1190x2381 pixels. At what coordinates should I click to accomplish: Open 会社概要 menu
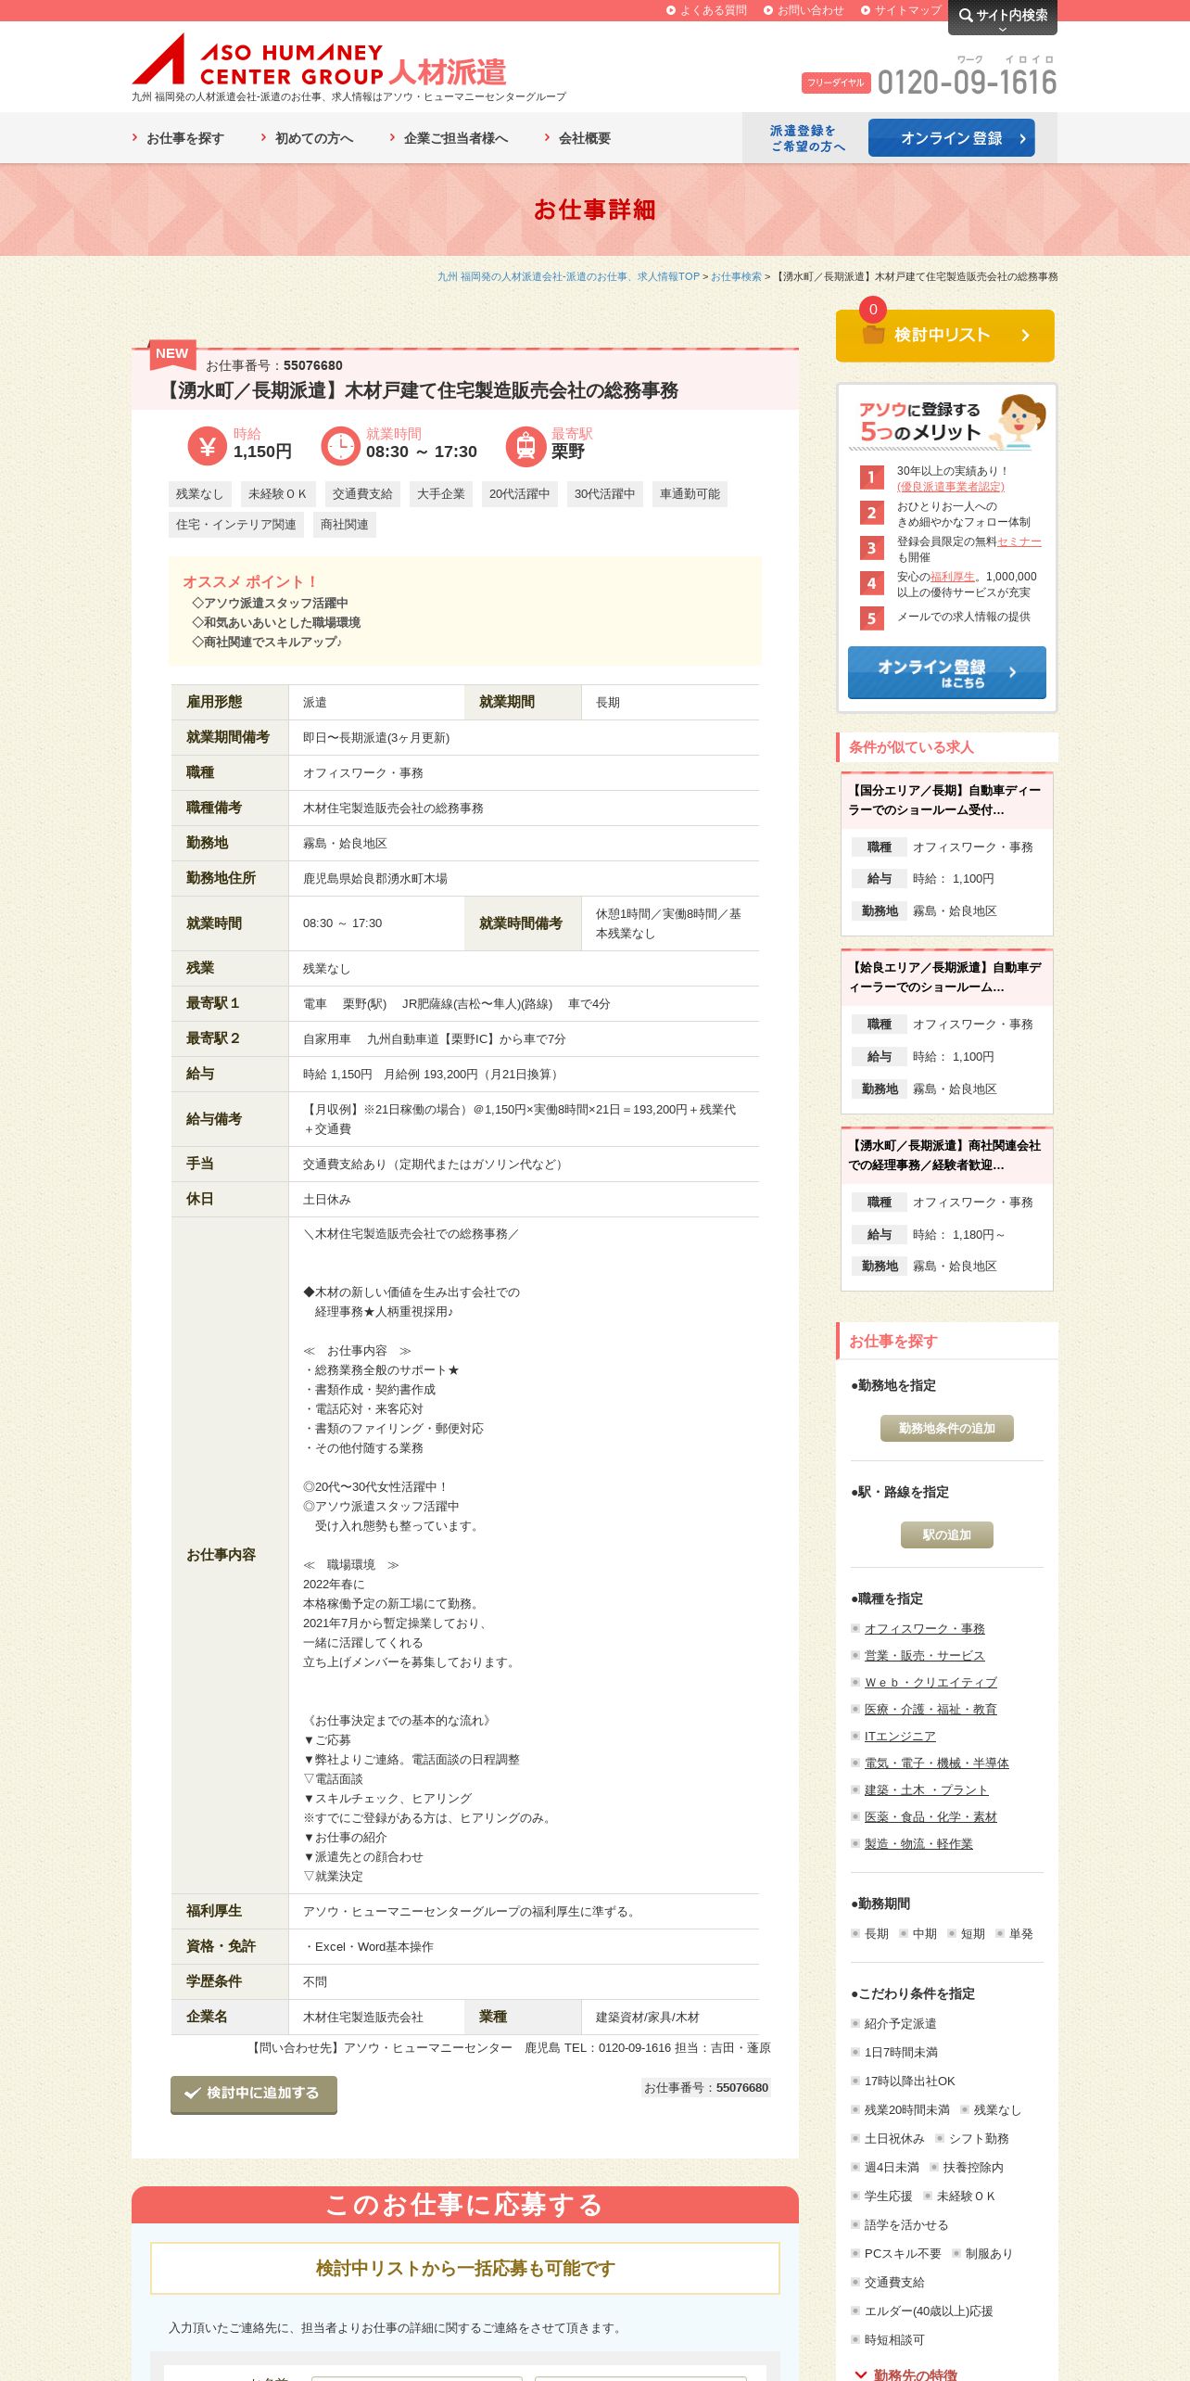pos(577,138)
